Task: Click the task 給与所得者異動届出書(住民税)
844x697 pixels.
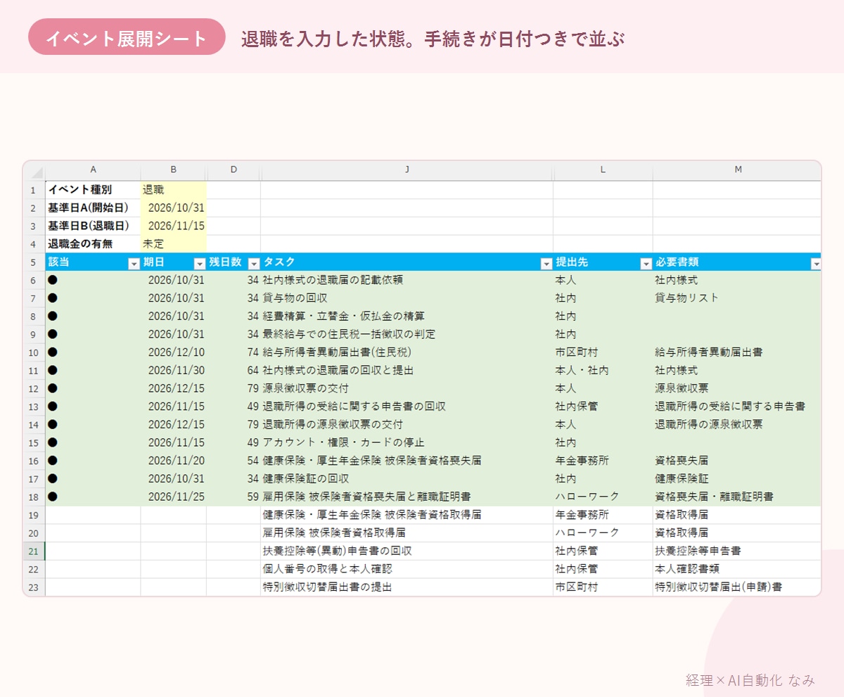Action: tap(337, 352)
